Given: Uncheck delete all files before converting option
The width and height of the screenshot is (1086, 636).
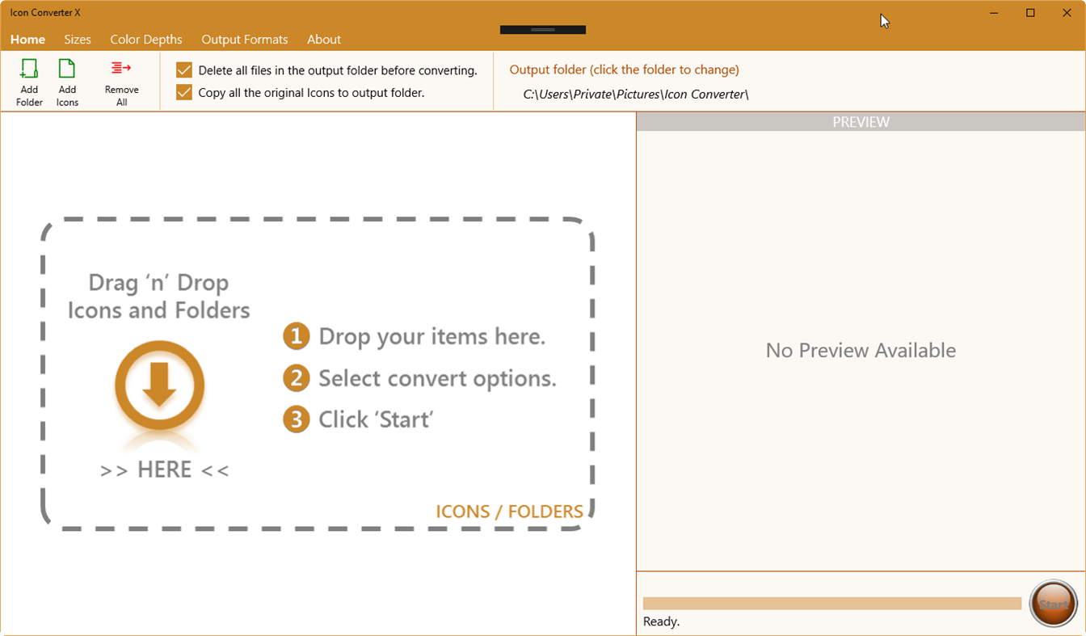Looking at the screenshot, I should (x=183, y=69).
